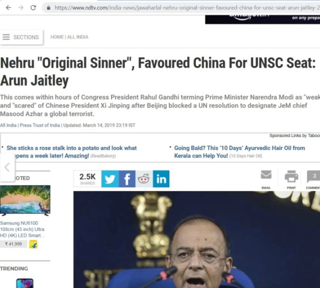Email the article using envelope icon

coord(266,175)
